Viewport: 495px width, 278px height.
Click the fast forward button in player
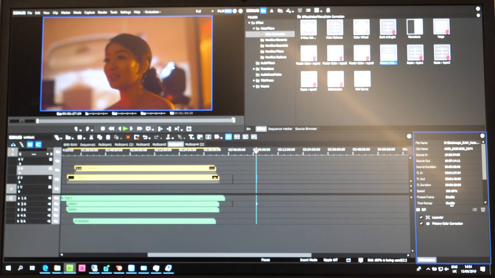(x=140, y=129)
